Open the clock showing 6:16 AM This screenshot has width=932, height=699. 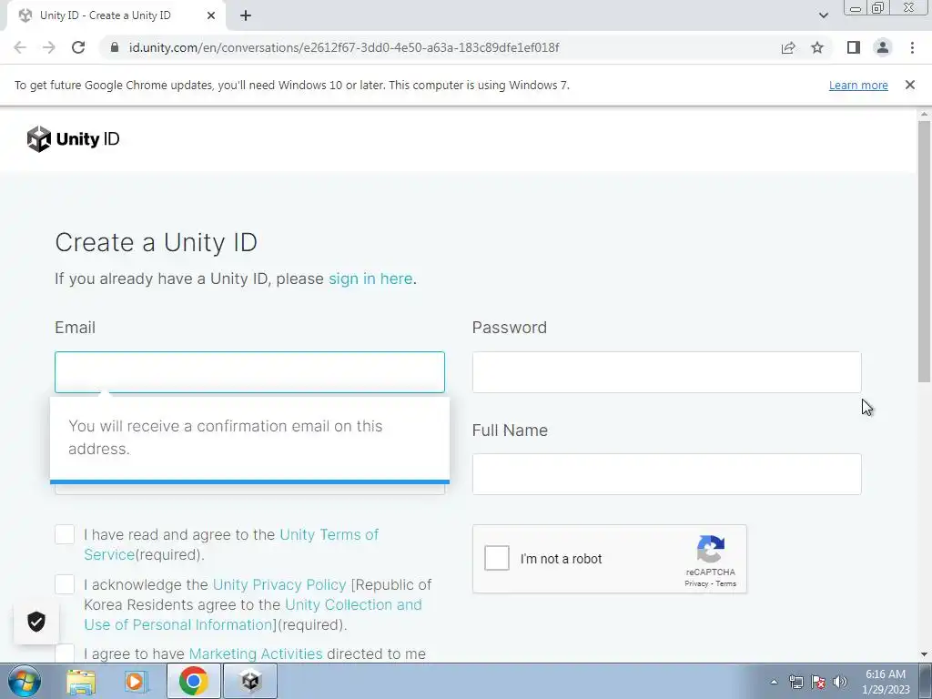[x=886, y=682]
